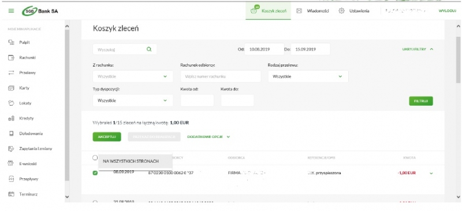Click the Filtruj button

pyautogui.click(x=421, y=101)
